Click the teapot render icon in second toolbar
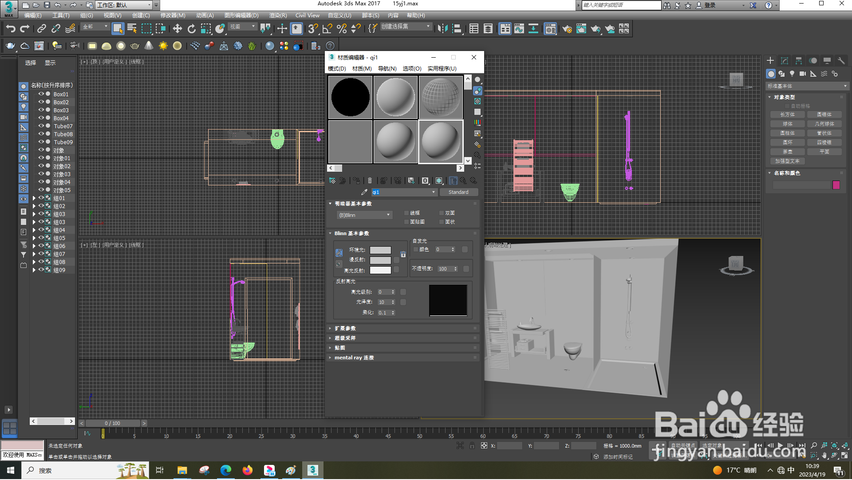This screenshot has height=480, width=852. 10,46
